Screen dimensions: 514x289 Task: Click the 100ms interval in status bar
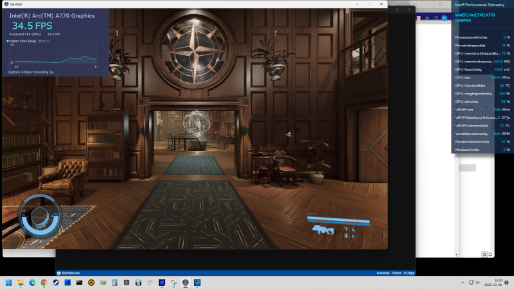coord(396,273)
